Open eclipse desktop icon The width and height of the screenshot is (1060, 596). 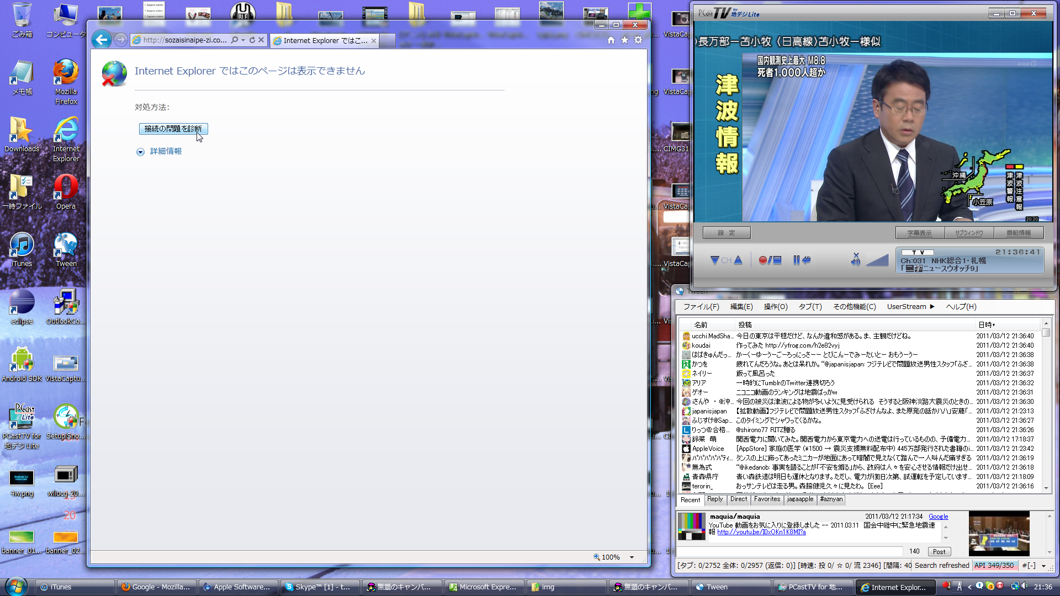point(22,307)
